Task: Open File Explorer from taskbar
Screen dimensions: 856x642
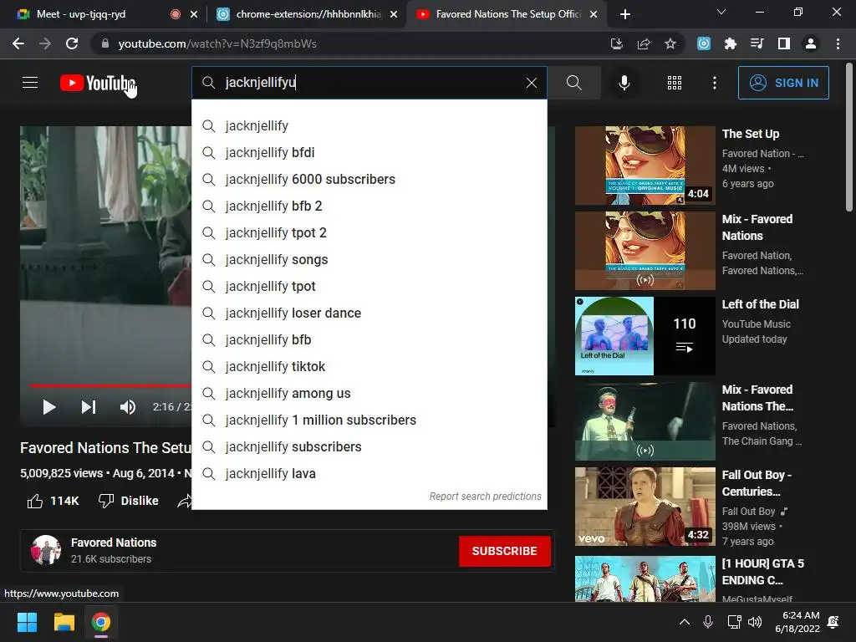Action: [x=64, y=622]
